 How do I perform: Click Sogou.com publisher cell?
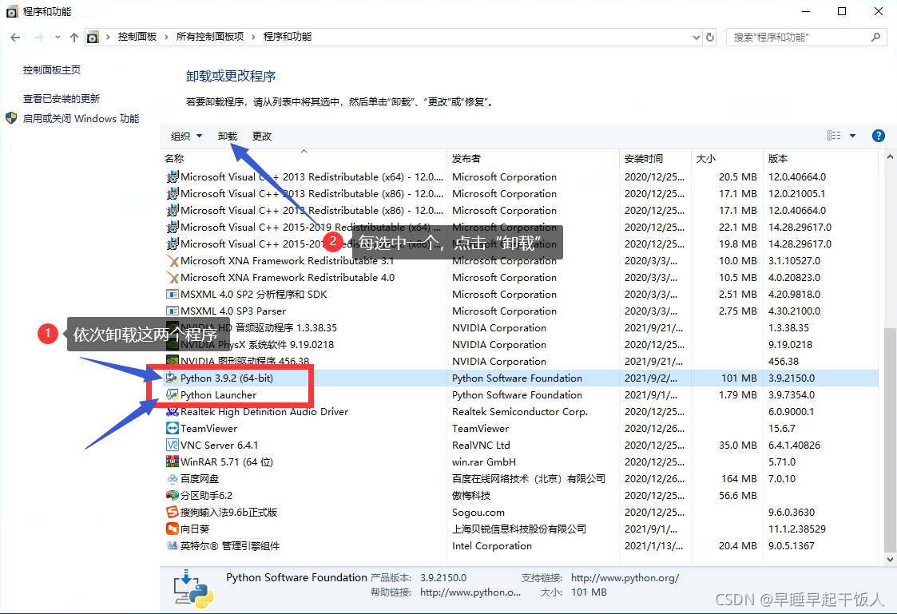478,513
